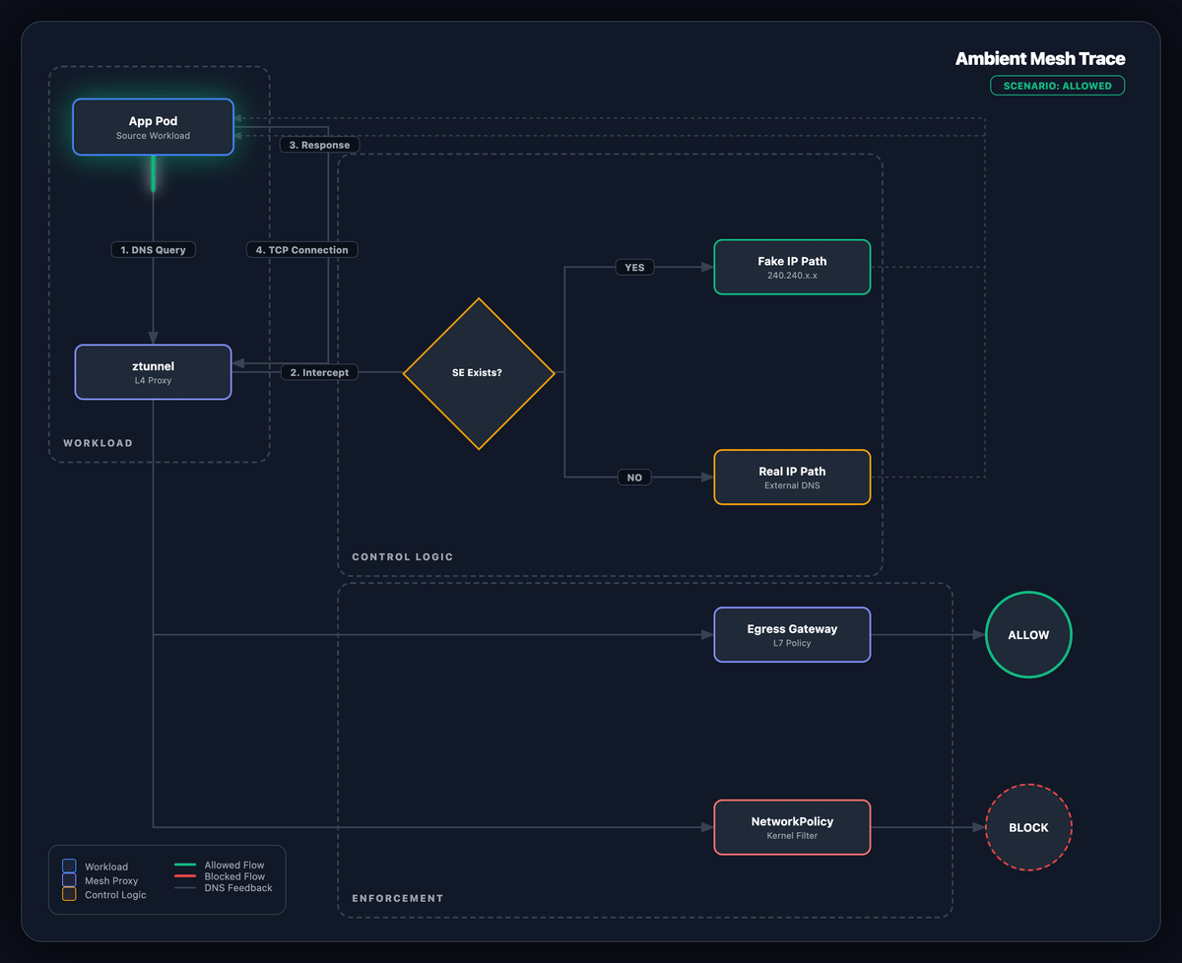Click the green Allowed Flow legend line
This screenshot has width=1182, height=963.
point(184,865)
